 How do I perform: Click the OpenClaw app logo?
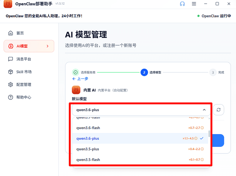pos(8,4)
